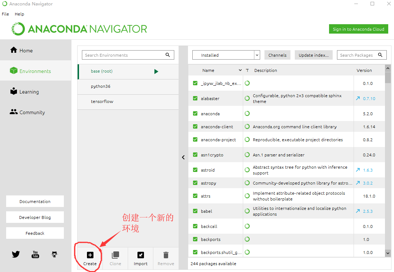Open the Documentation link button

[35, 201]
